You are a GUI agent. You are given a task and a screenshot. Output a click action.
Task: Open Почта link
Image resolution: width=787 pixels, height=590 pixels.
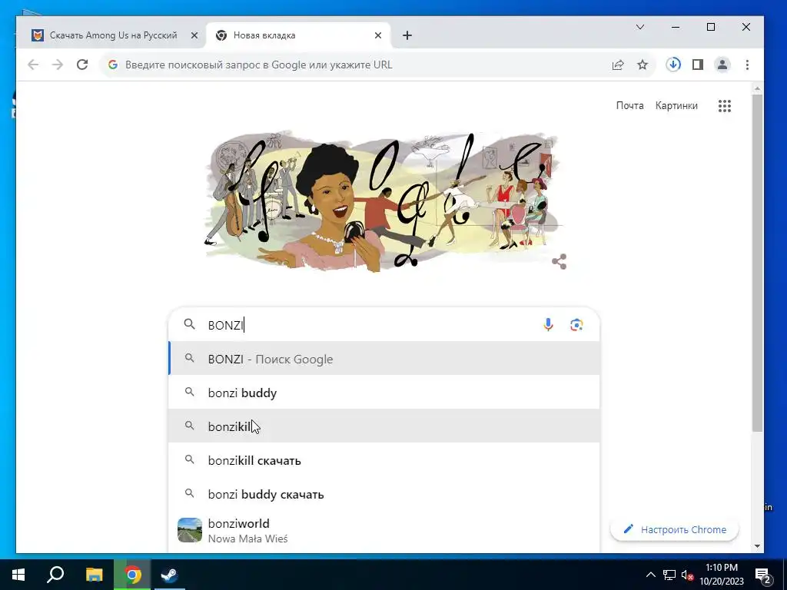point(630,105)
